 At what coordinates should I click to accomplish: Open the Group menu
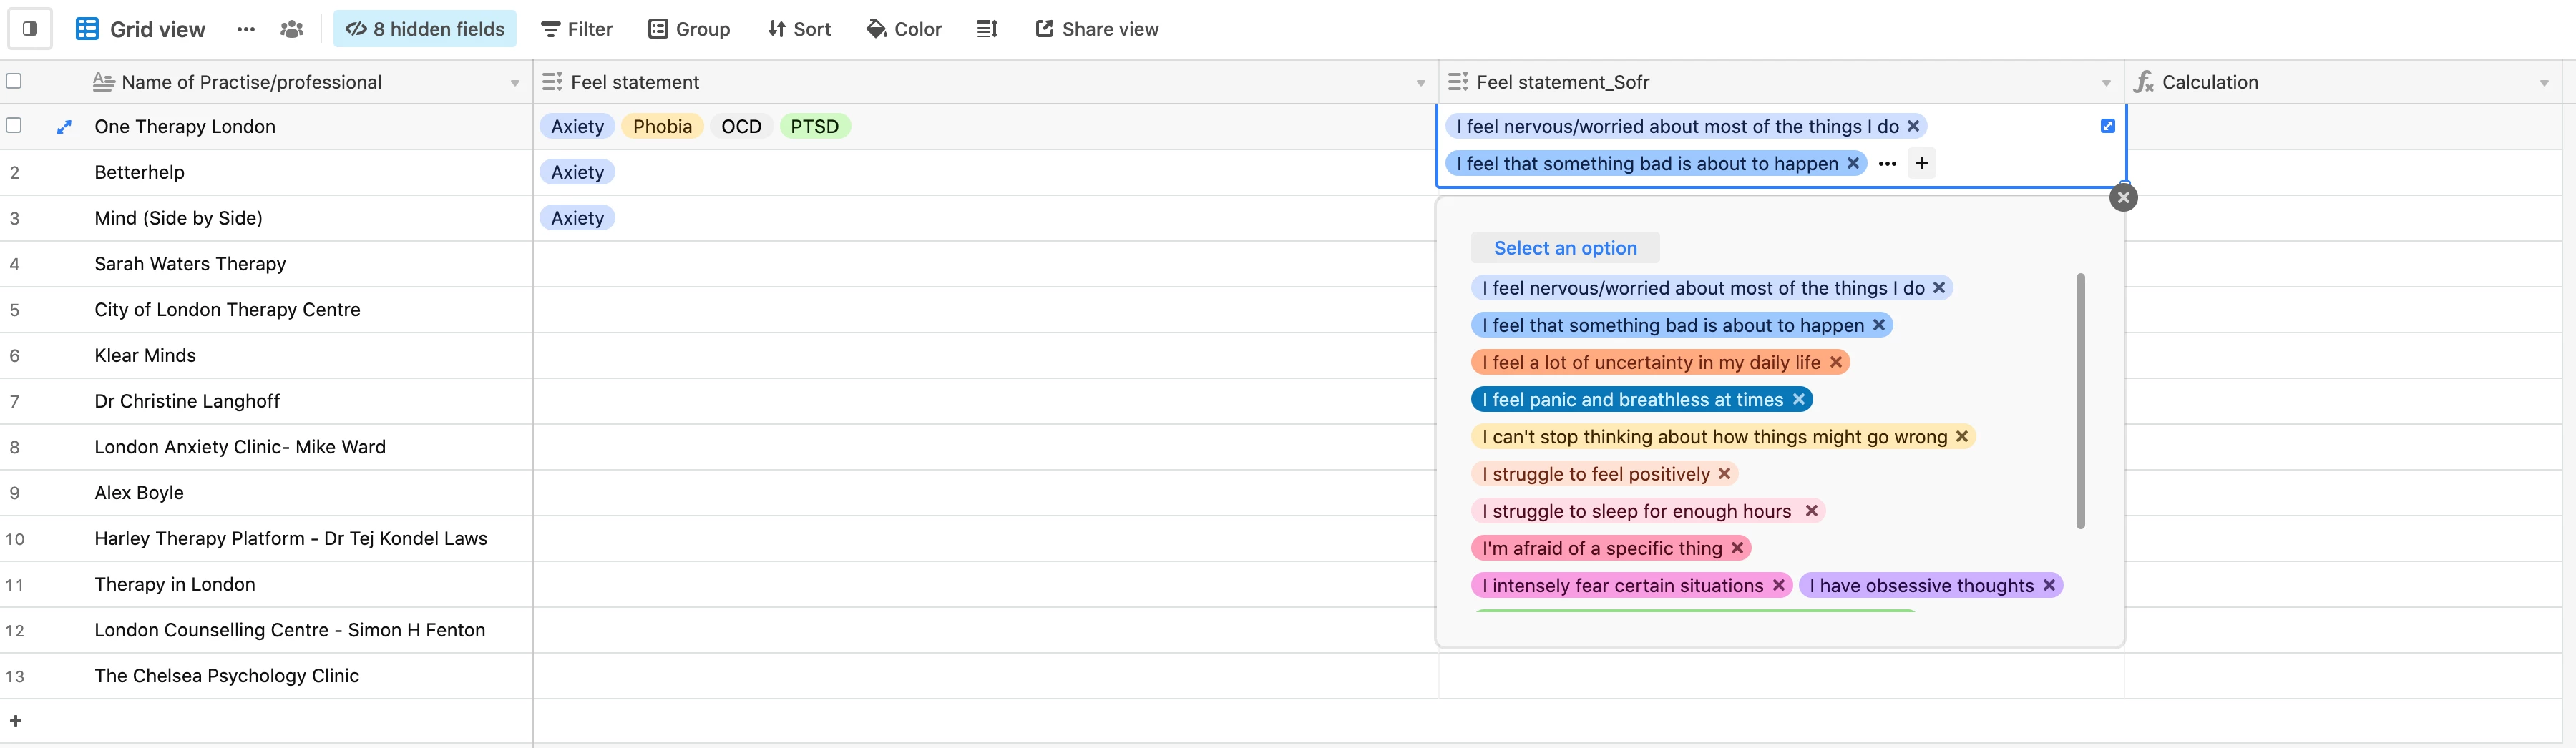click(x=689, y=29)
